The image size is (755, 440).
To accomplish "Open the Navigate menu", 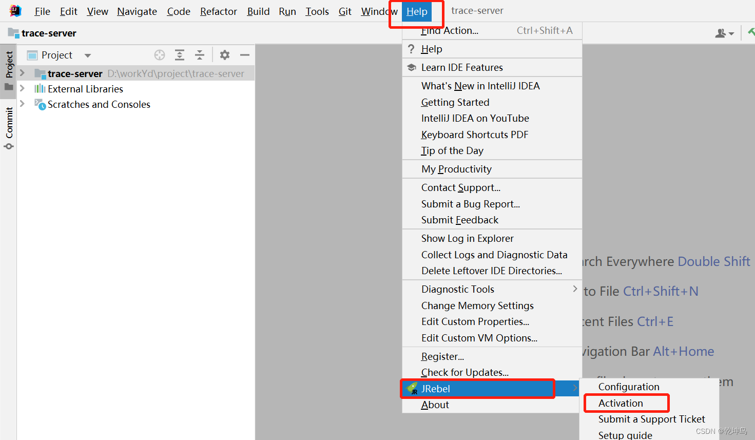I will tap(137, 11).
